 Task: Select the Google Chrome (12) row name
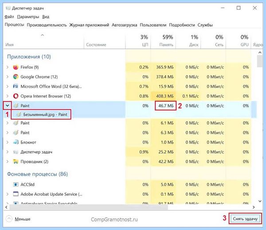39,77
